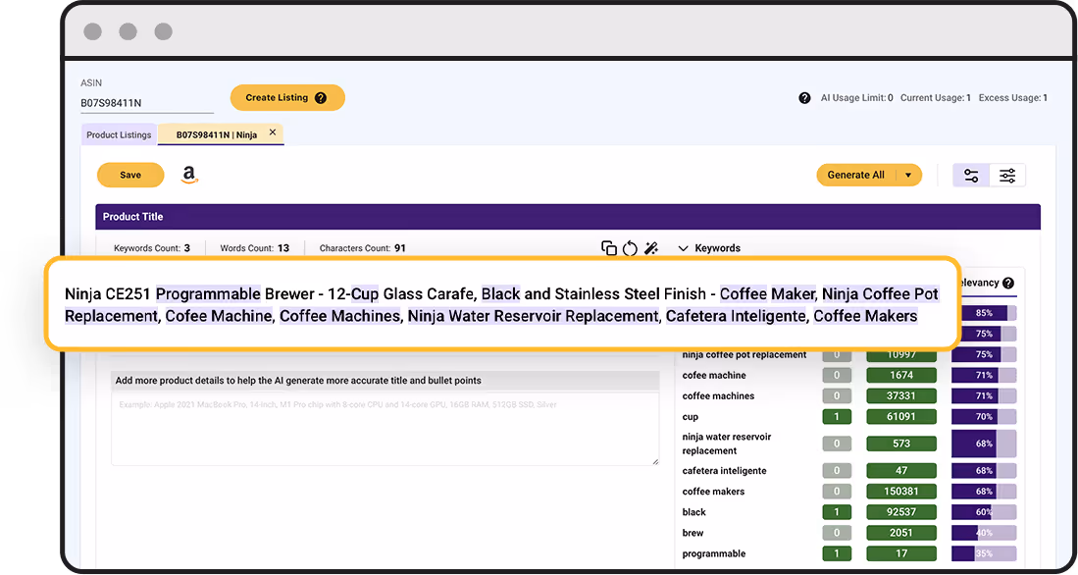Click the 2051 search volume cell
This screenshot has width=1078, height=575.
click(x=901, y=533)
